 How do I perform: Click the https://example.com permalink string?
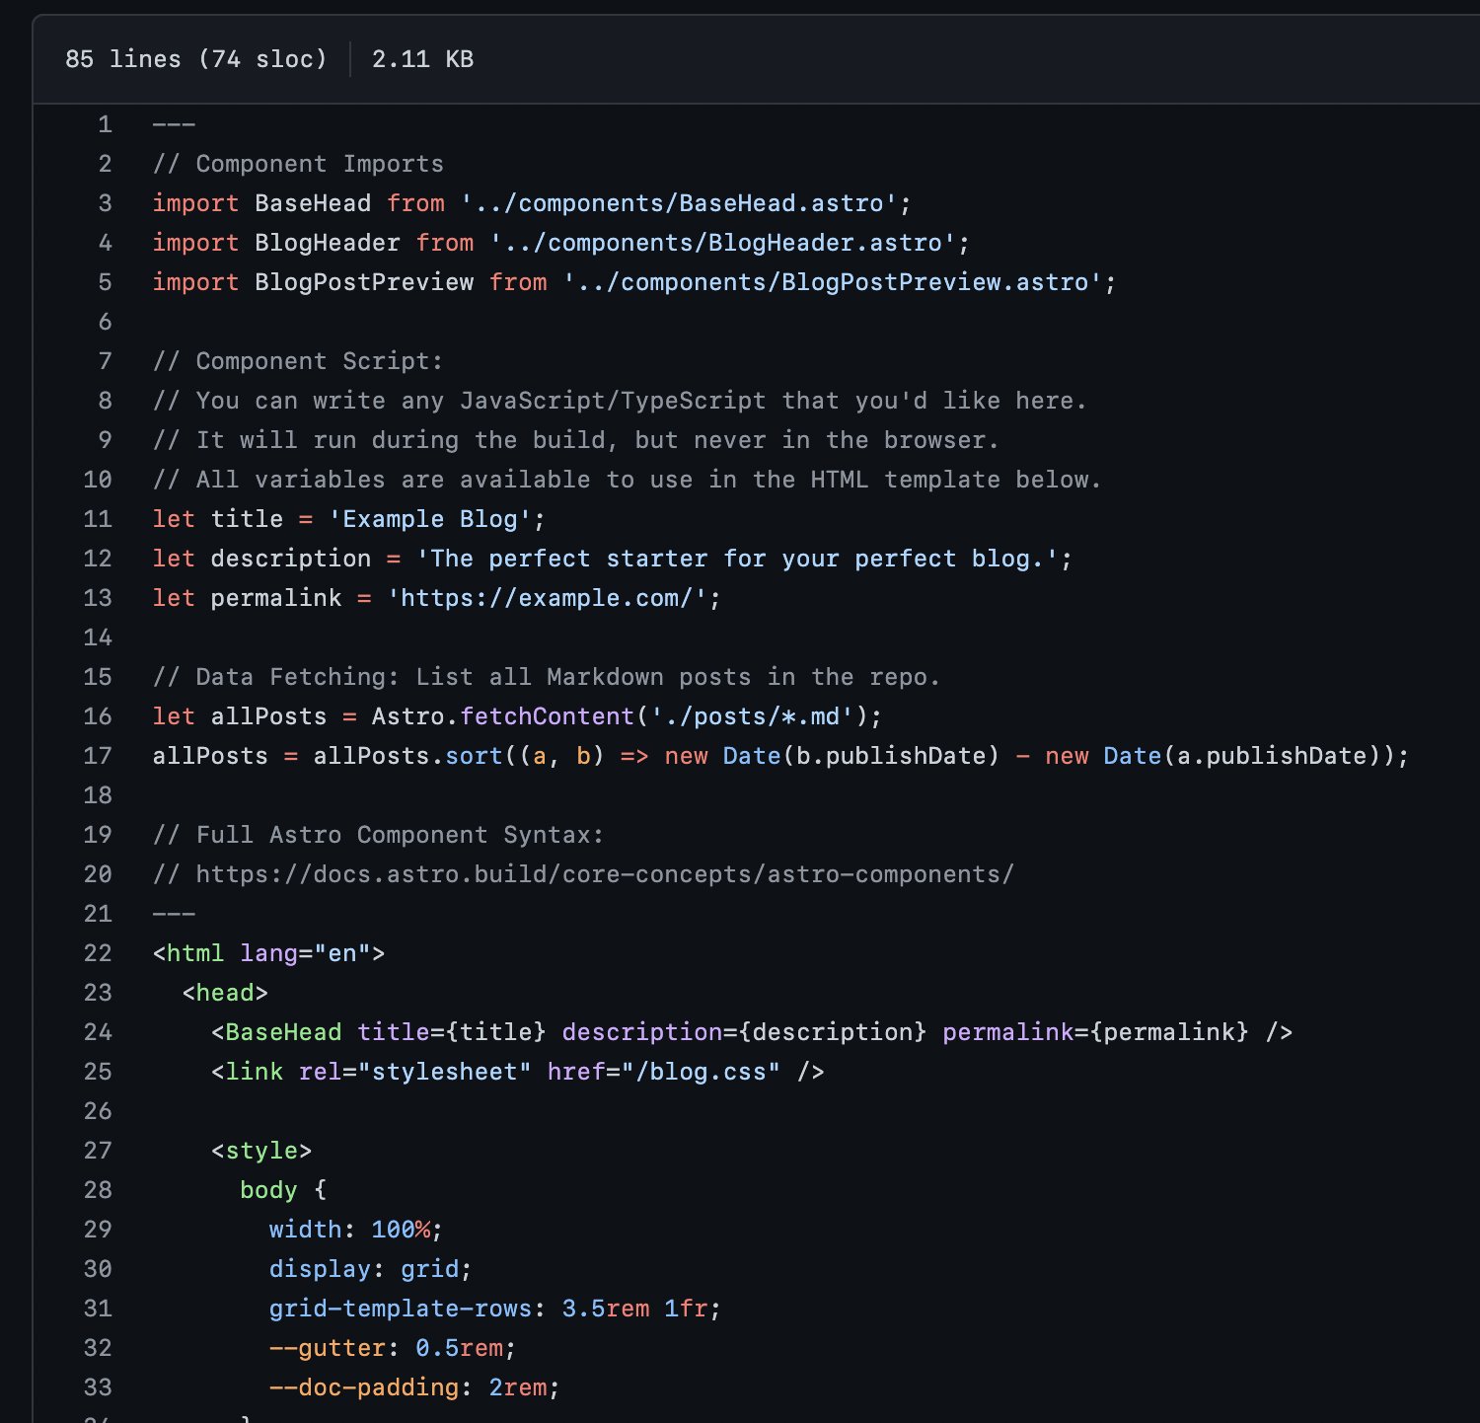[551, 598]
